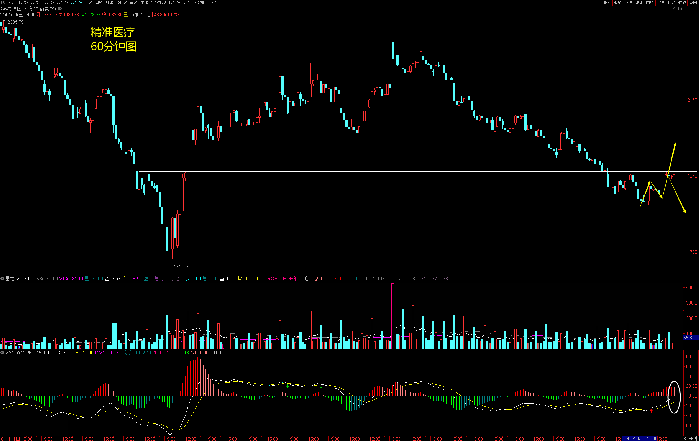Toggle the left sidebar panel icon
This screenshot has width=699, height=441.
(3, 2)
